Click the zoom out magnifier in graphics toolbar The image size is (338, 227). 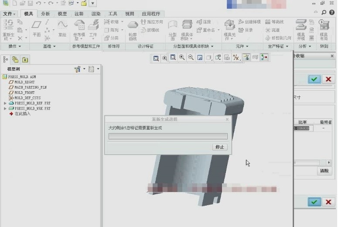[x=191, y=57]
